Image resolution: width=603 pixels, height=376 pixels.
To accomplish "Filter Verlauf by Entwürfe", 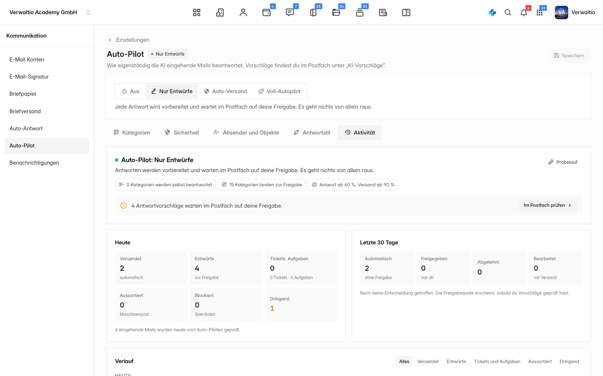I will pos(456,361).
